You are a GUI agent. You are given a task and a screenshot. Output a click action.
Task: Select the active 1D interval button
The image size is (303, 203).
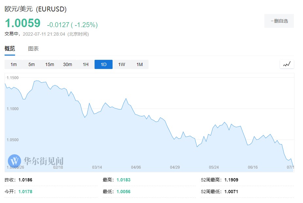pos(103,64)
